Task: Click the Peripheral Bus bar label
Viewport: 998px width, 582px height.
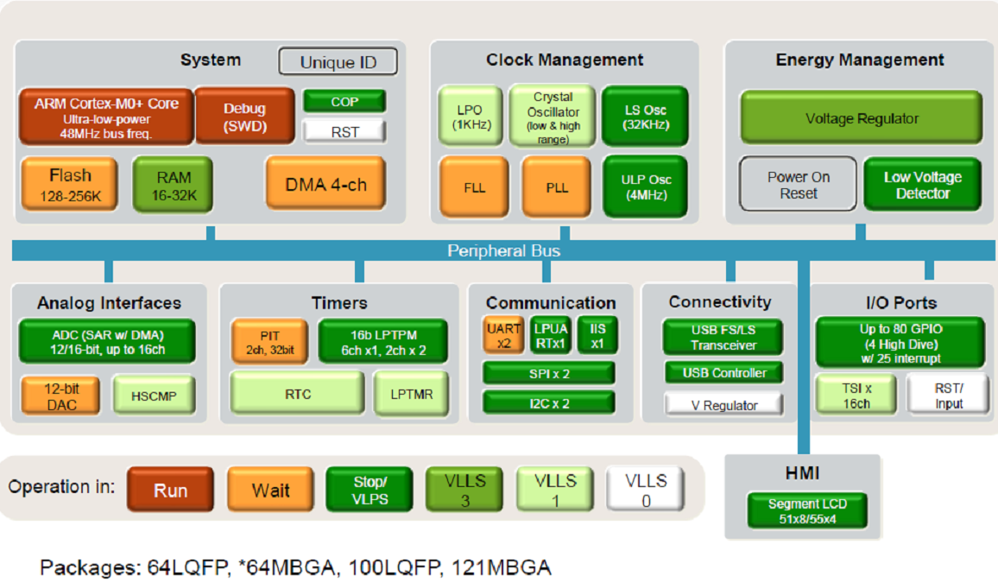Action: click(x=503, y=251)
